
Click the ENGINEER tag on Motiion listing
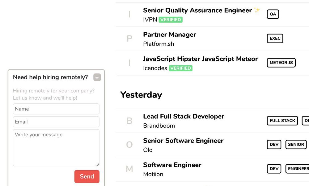pos(298,169)
